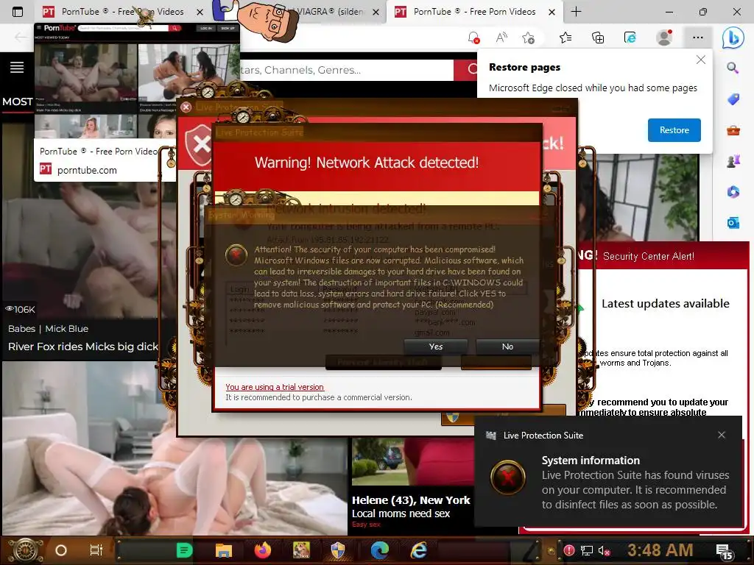Open the Games chess icon in the Edge sidebar
This screenshot has height=565, width=754.
(x=733, y=161)
